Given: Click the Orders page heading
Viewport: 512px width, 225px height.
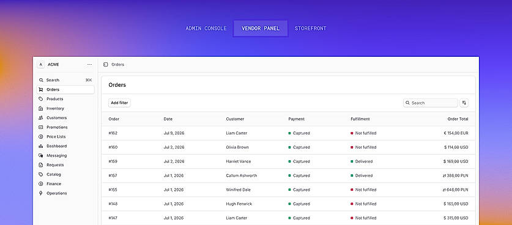Looking at the screenshot, I should [117, 85].
